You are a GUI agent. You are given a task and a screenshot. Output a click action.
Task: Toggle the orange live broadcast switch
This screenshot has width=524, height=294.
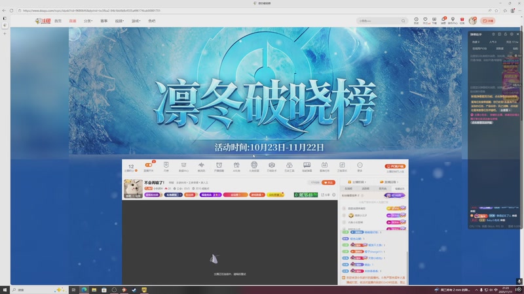point(149,165)
